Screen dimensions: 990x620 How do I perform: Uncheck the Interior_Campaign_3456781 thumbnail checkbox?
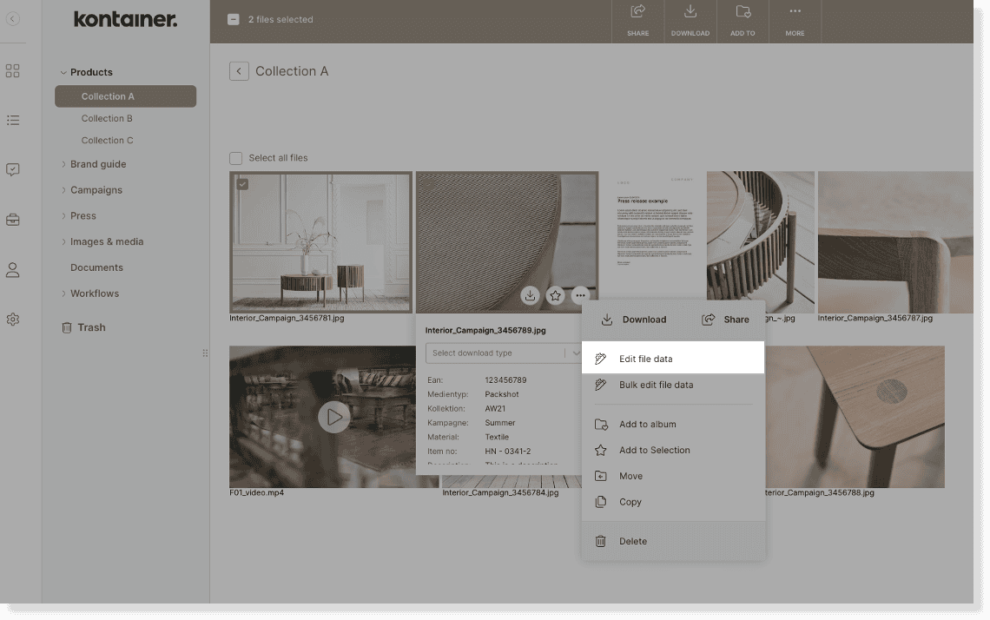coord(244,183)
